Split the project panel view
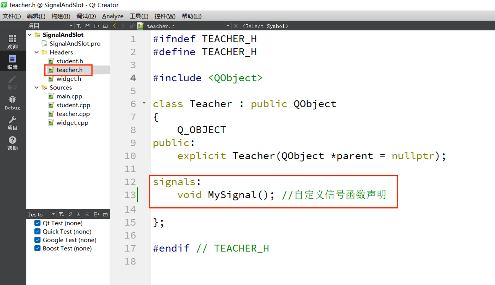Viewport: 495px width, 285px height. (x=97, y=26)
